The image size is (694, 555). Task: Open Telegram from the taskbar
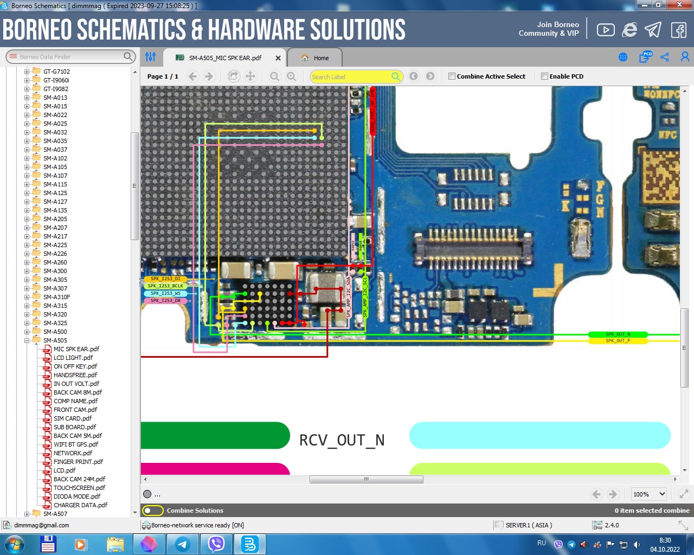coord(183,544)
